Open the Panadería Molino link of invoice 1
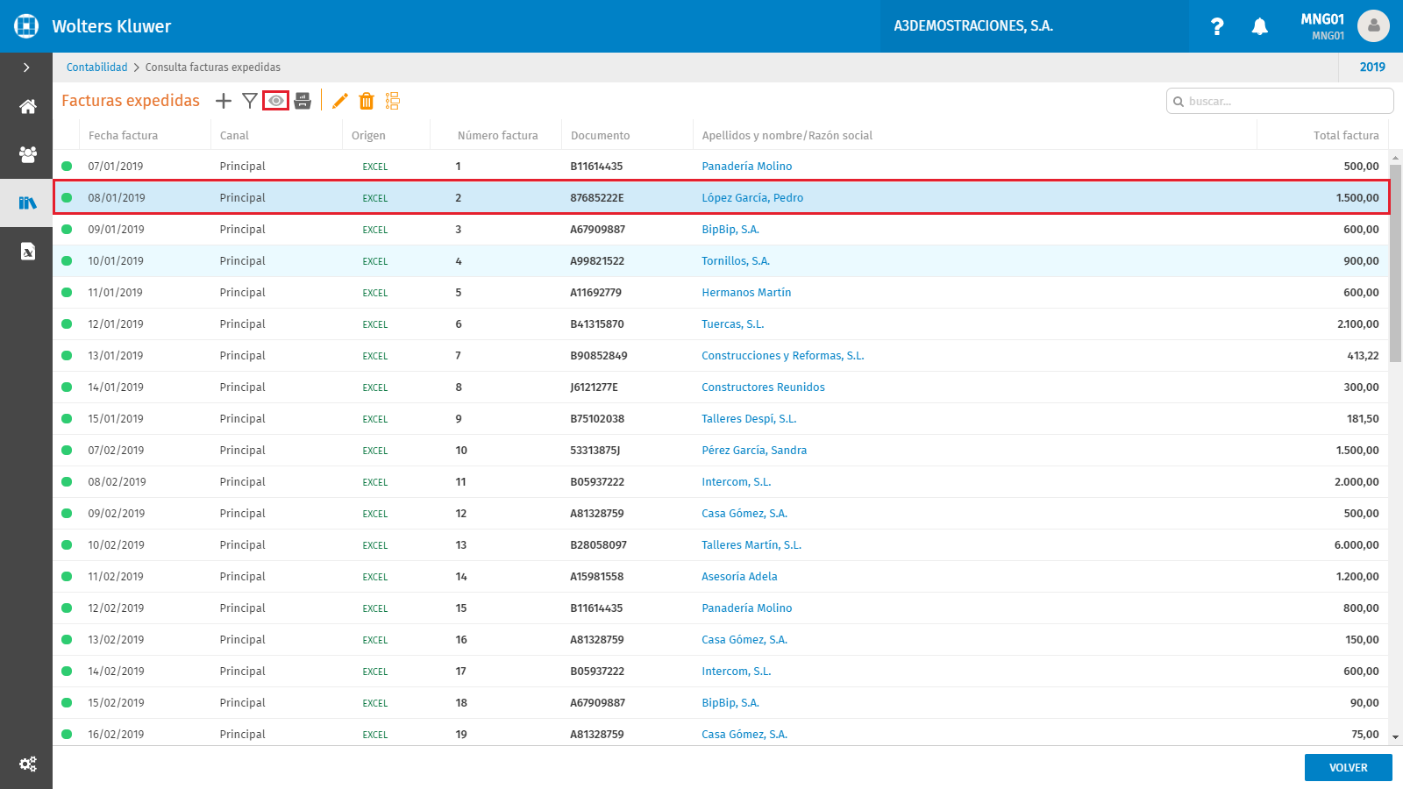Viewport: 1403px width, 789px height. (x=747, y=166)
